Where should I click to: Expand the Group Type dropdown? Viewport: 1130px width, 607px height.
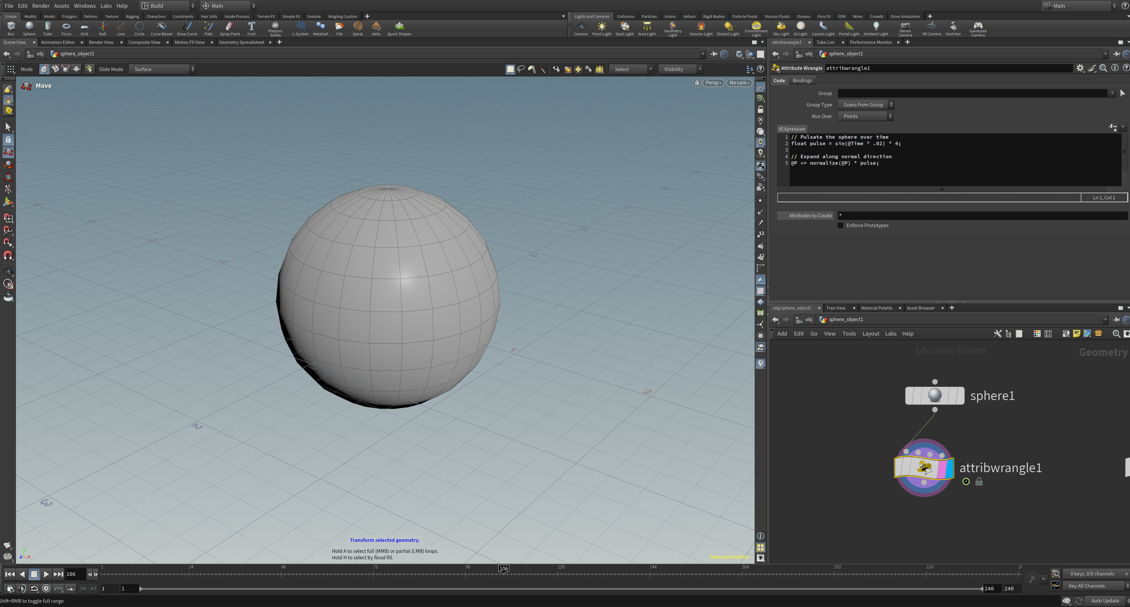tap(865, 105)
